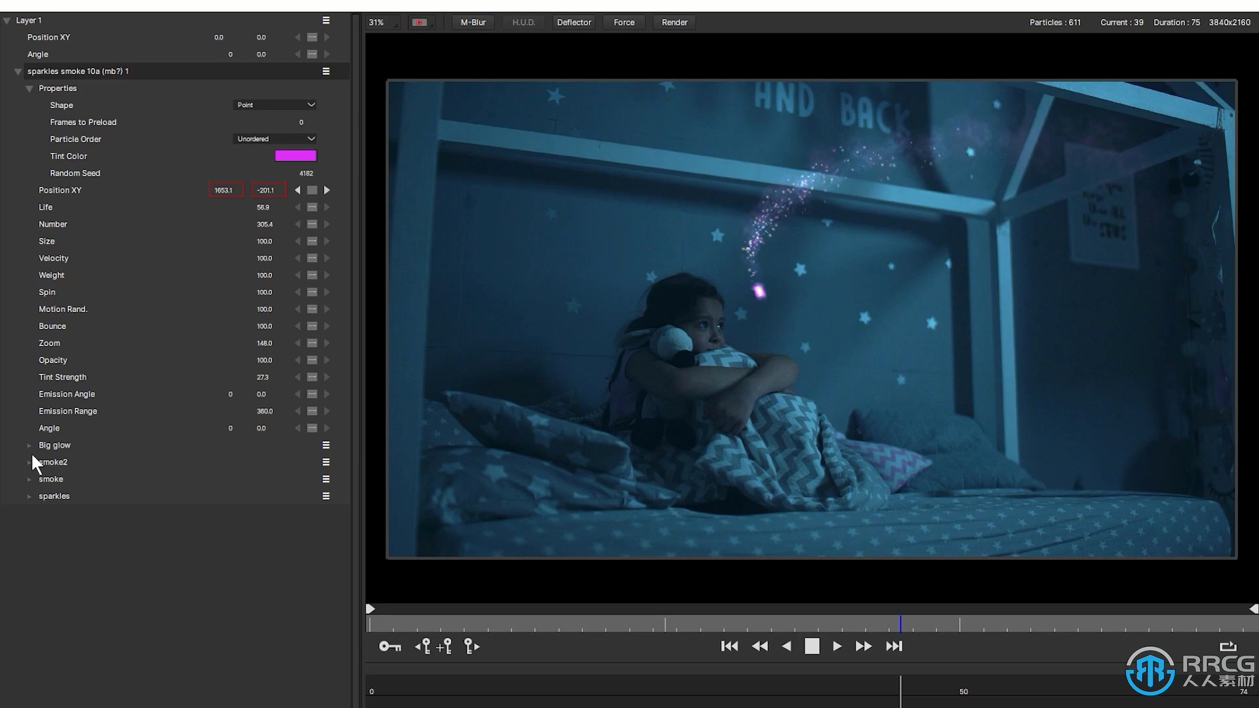Play the timeline in reverse

pos(786,646)
